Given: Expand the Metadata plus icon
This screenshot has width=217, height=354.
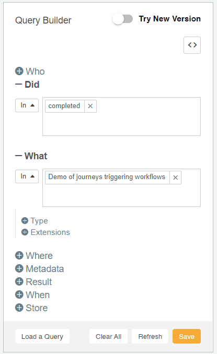Looking at the screenshot, I should point(19,268).
